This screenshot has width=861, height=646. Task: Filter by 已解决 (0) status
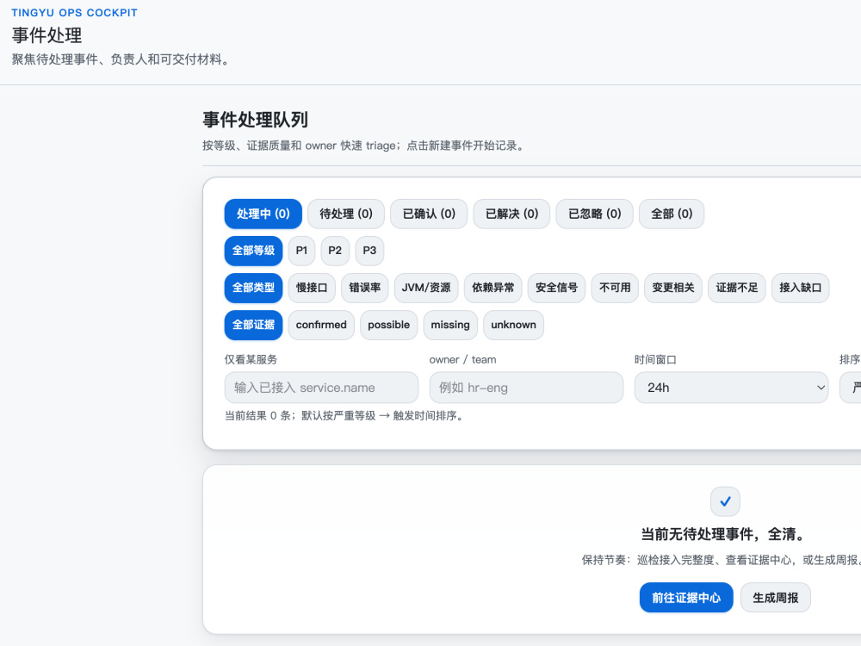click(511, 214)
